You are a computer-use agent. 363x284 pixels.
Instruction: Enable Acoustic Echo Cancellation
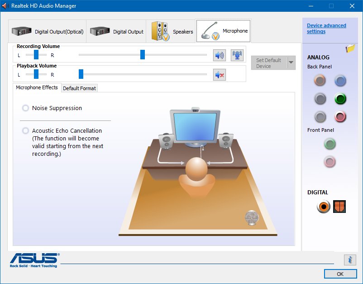pos(25,131)
